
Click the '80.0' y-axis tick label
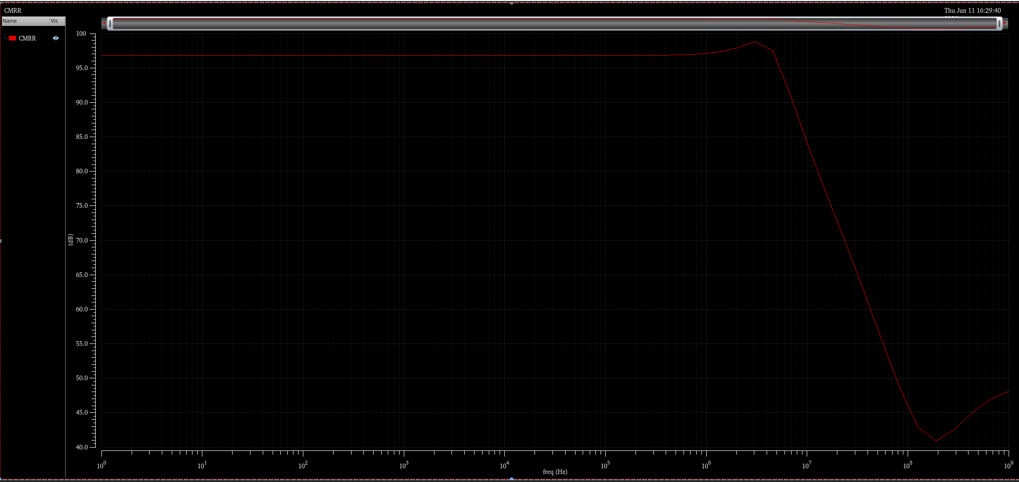82,172
